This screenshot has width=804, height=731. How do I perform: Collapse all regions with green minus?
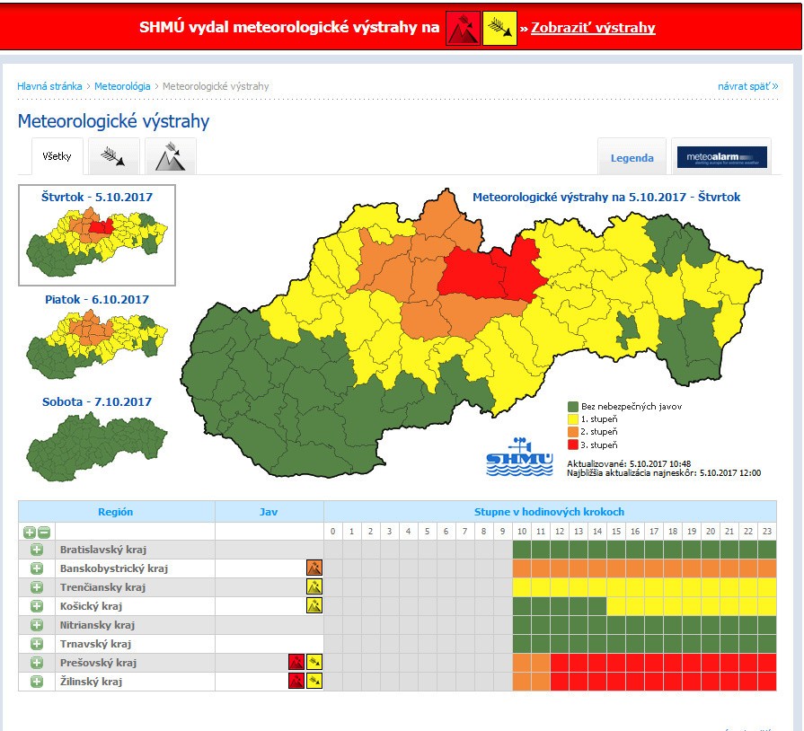point(43,532)
